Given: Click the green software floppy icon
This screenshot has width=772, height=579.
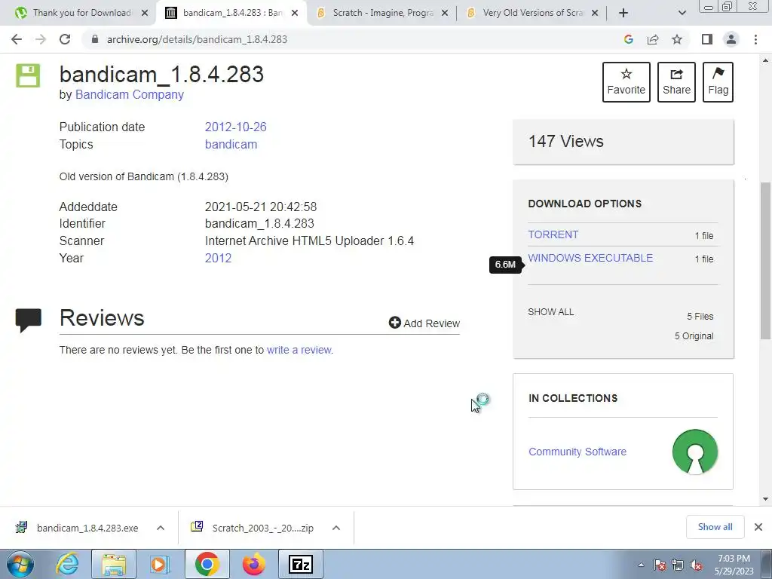Looking at the screenshot, I should [28, 75].
